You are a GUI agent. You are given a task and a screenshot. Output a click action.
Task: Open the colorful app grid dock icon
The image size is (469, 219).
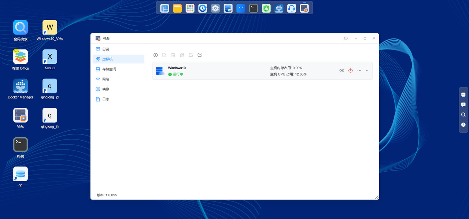coord(190,8)
